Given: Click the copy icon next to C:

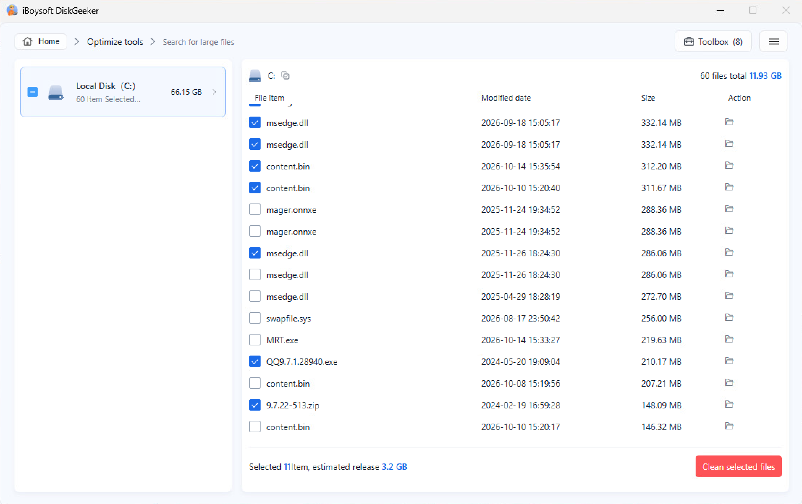Looking at the screenshot, I should click(285, 75).
